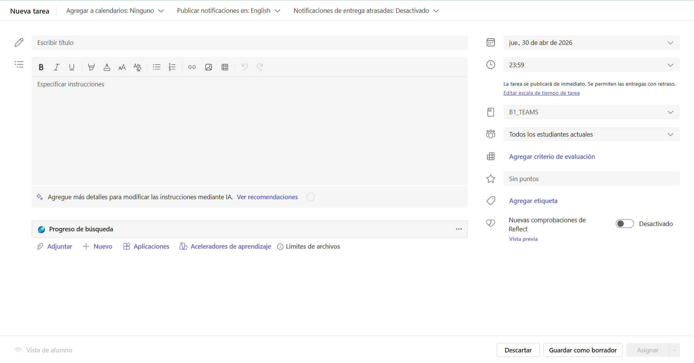694x363 pixels.
Task: Undo the last edit
Action: [x=245, y=67]
